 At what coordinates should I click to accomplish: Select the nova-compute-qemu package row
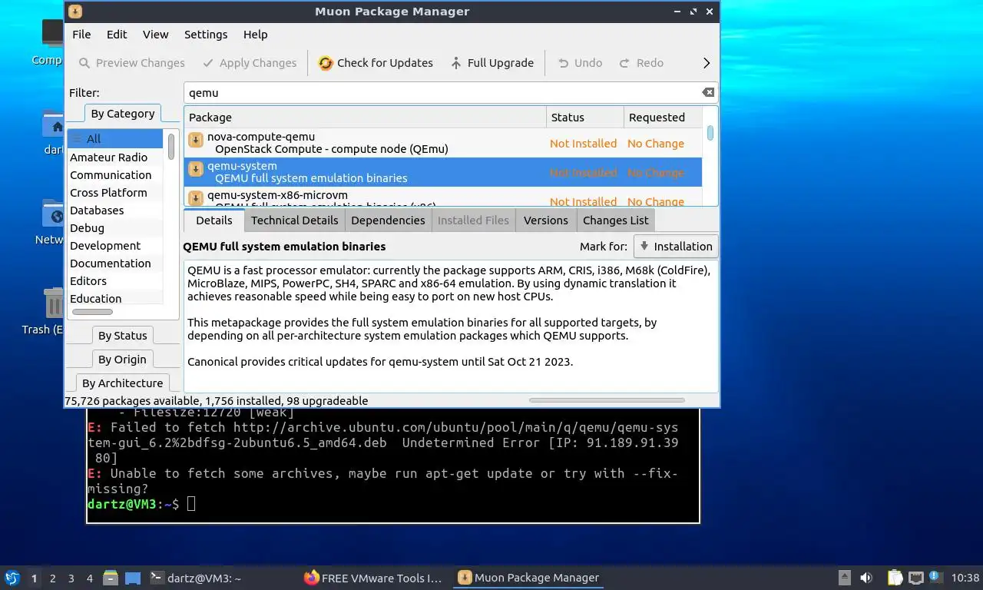(x=443, y=143)
